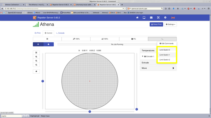Click Highlight All in find bar
Image resolution: width=211 pixels, height=118 pixels.
[35, 116]
